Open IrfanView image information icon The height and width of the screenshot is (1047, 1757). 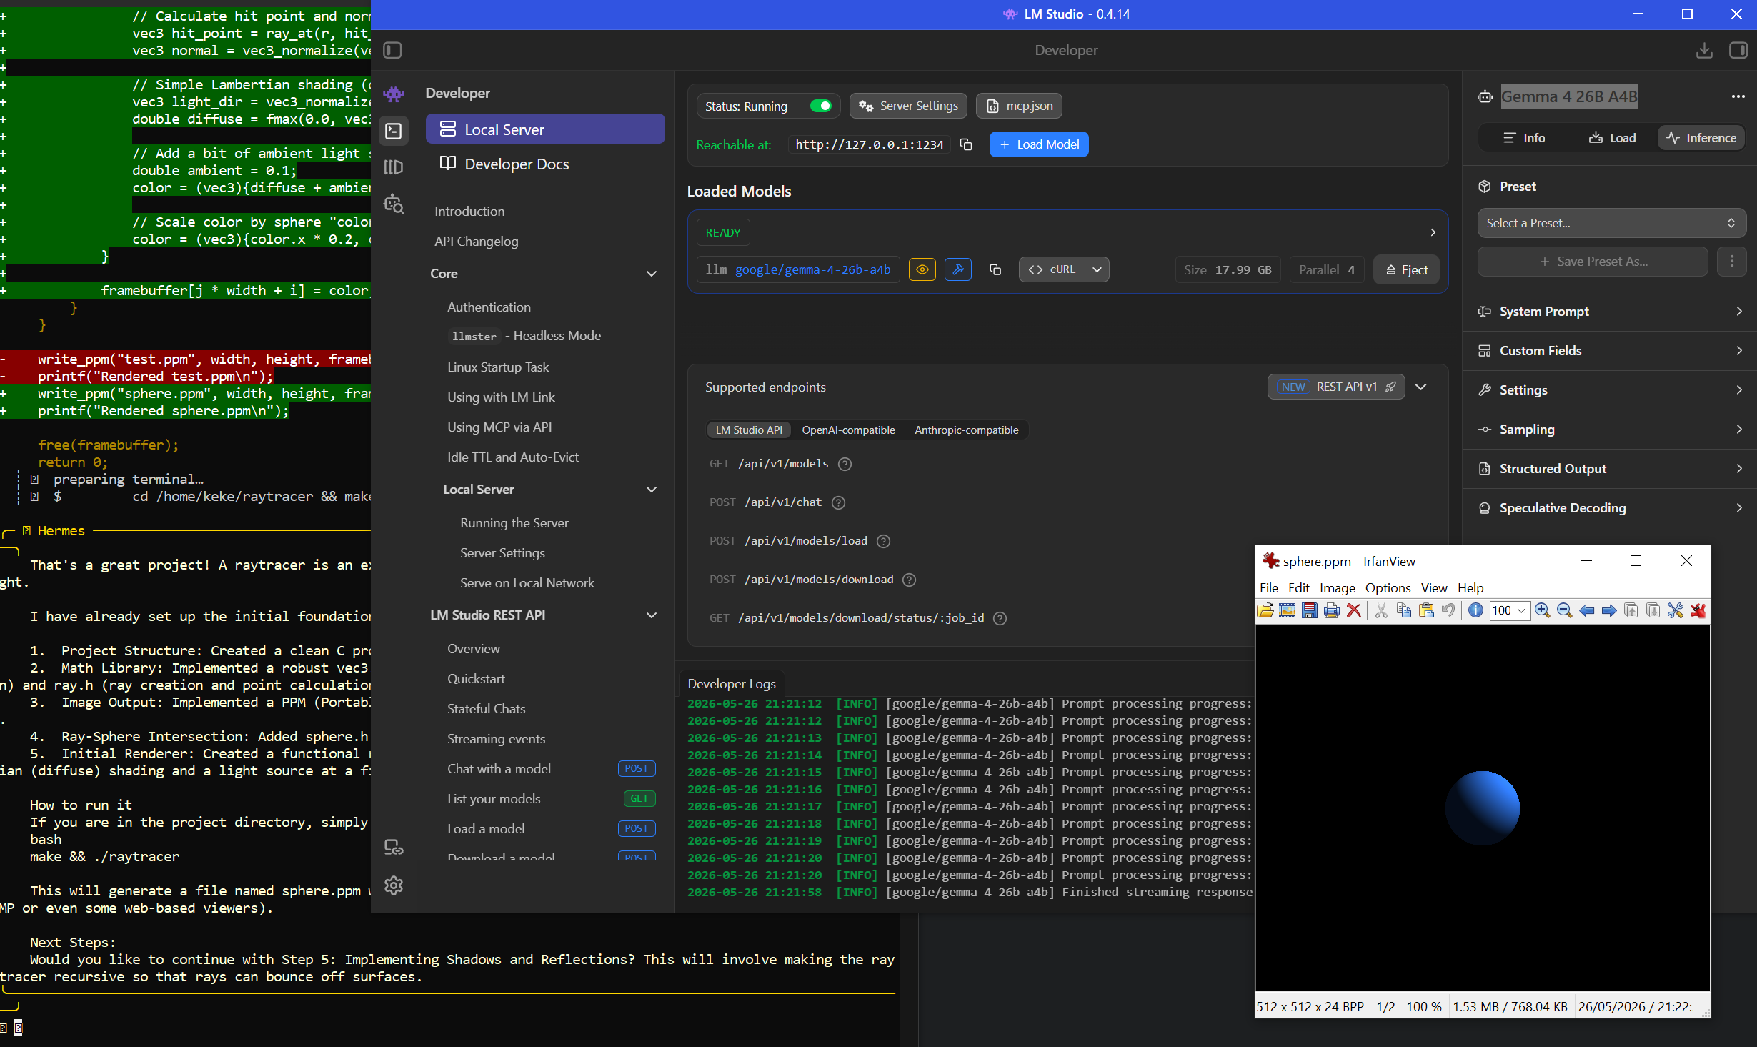(1475, 610)
